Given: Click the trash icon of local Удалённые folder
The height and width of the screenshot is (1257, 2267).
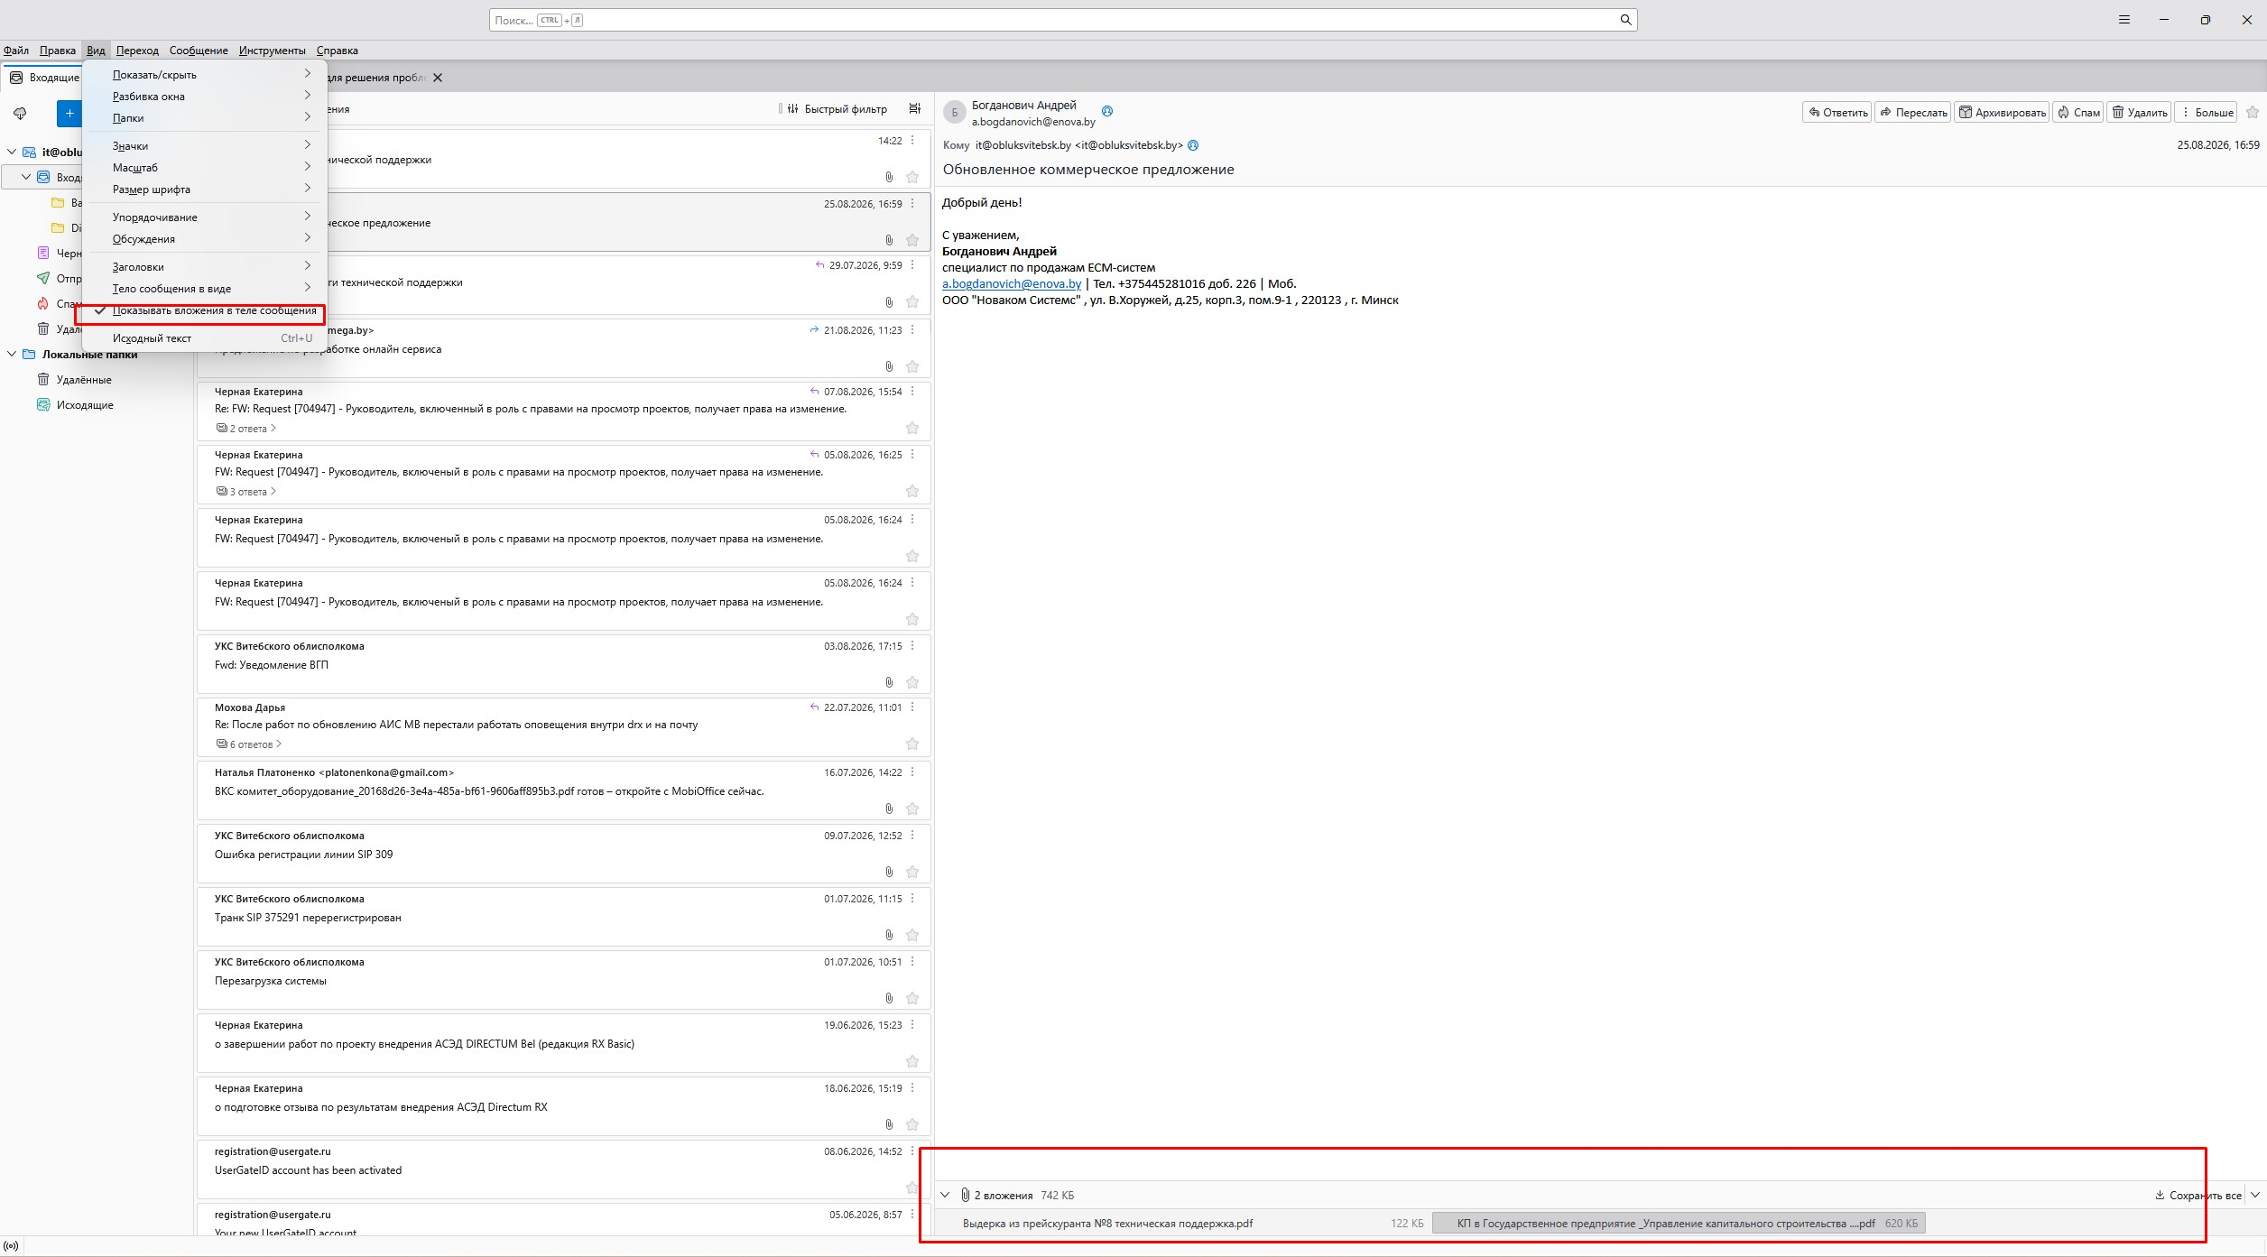Looking at the screenshot, I should coord(43,379).
